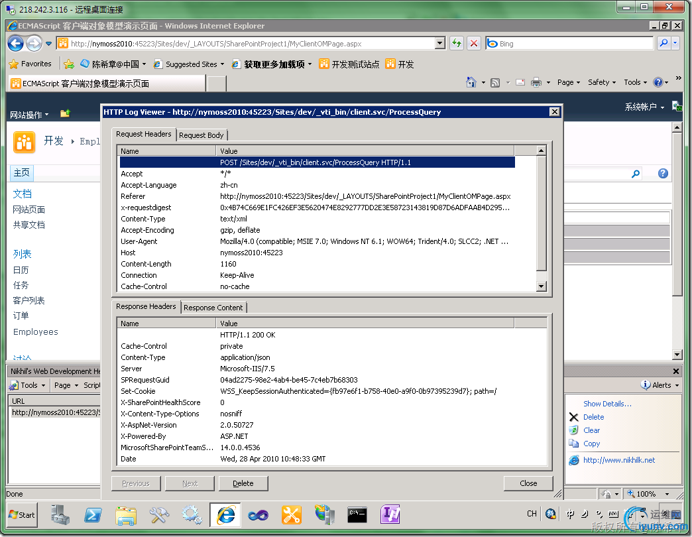The height and width of the screenshot is (537, 692).
Task: Open Bing search options dropdown
Action: 675,43
